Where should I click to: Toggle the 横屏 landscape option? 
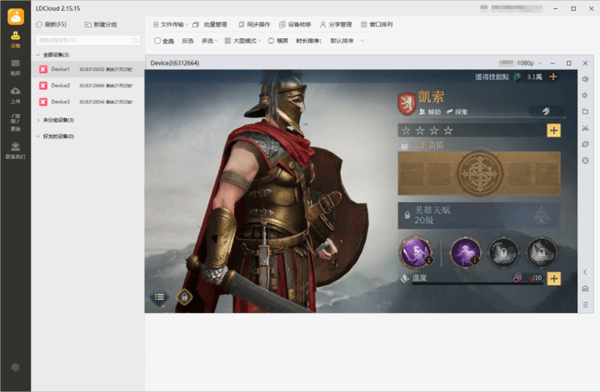click(278, 41)
